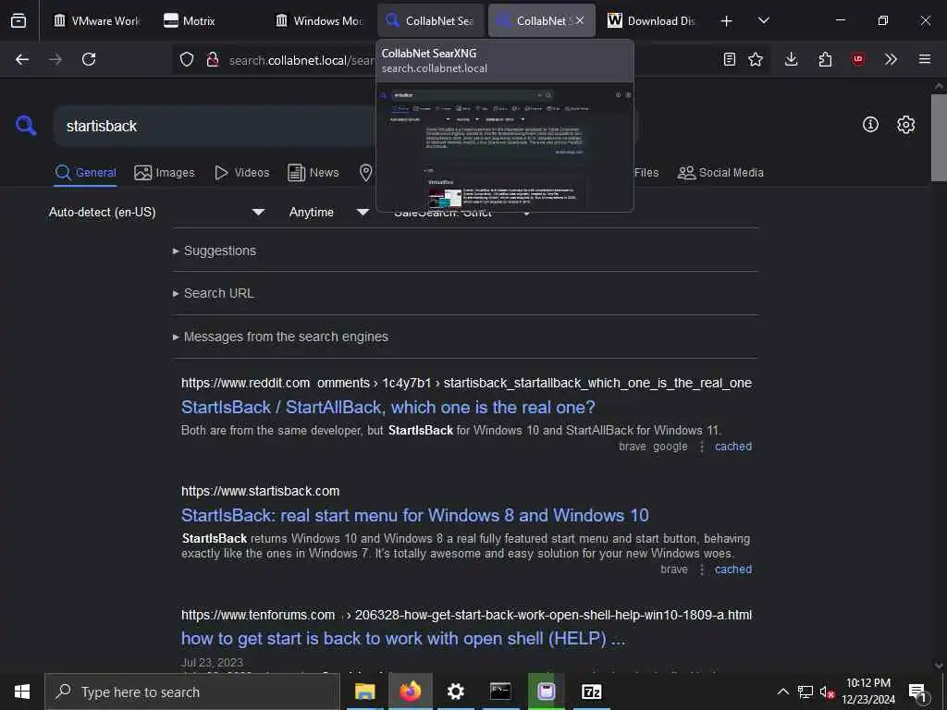Select the Videos search category

coord(241,173)
